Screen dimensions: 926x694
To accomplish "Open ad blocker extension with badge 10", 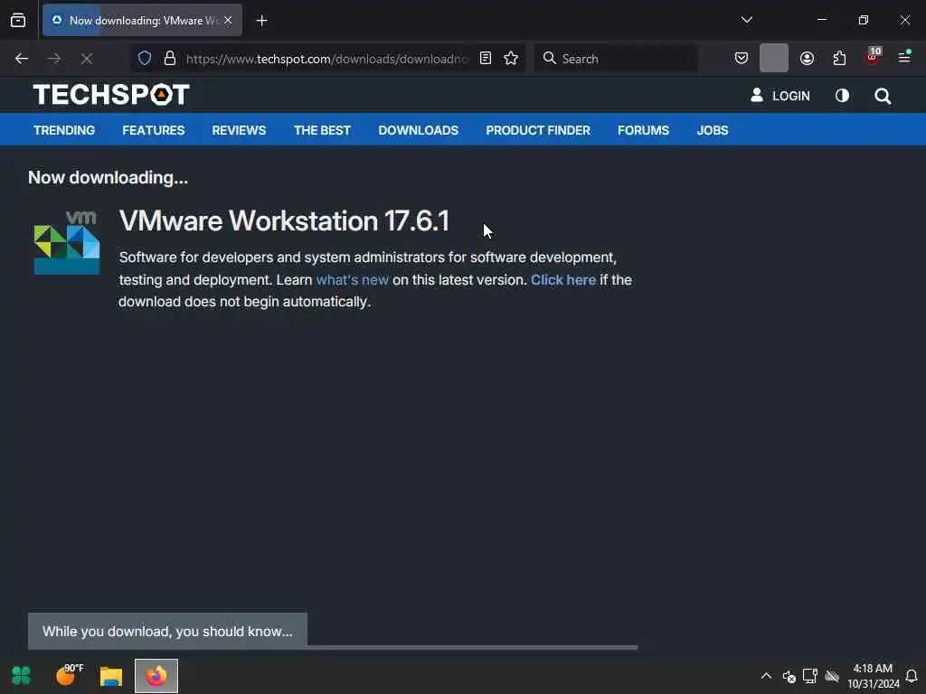I will pyautogui.click(x=873, y=57).
